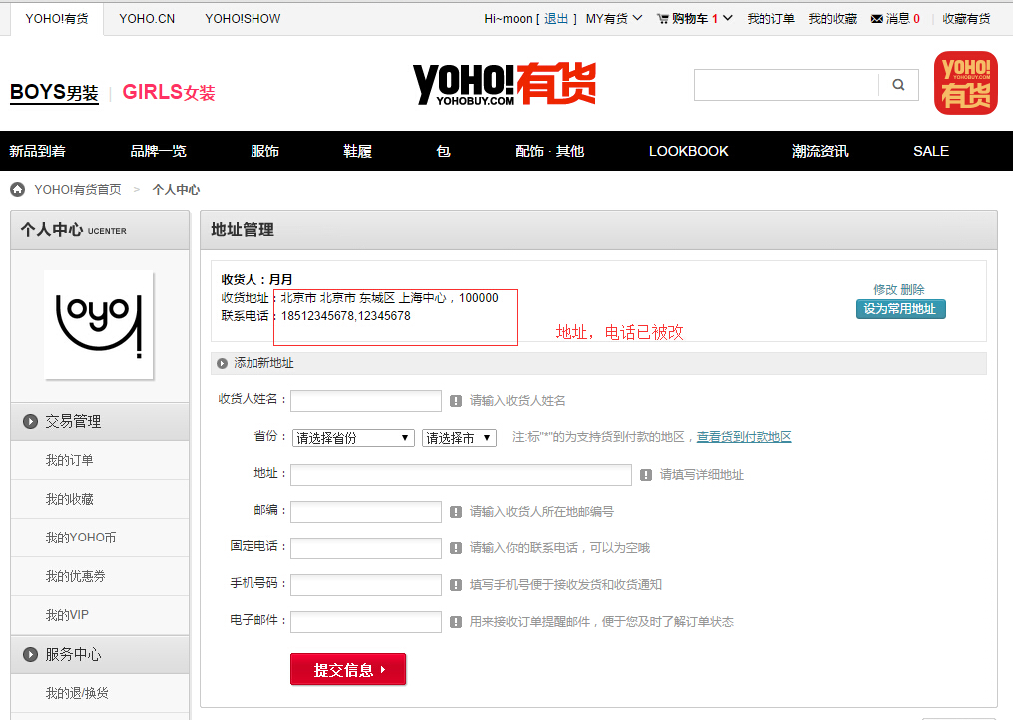Select BOYS男装 section
This screenshot has height=720, width=1013.
pyautogui.click(x=54, y=92)
